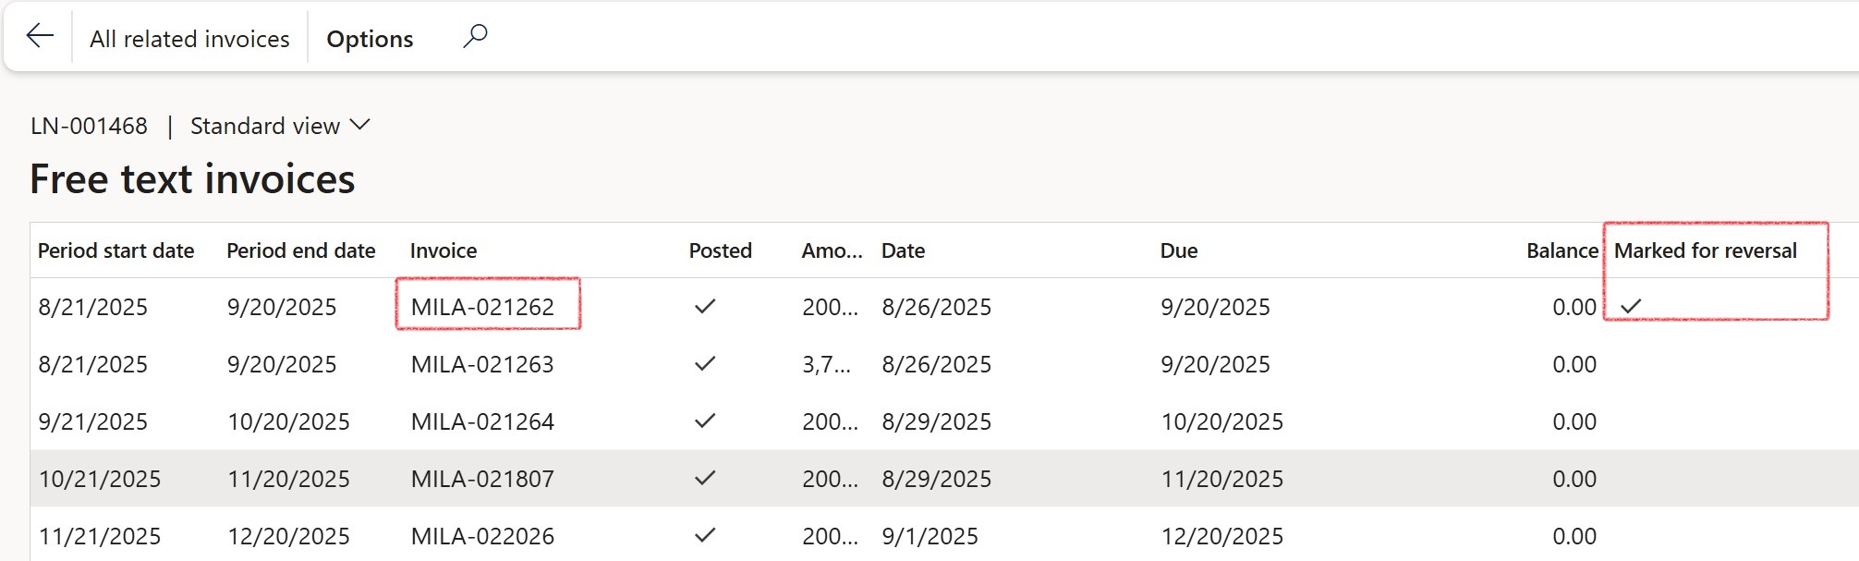Open invoice MILA-021262
This screenshot has width=1859, height=561.
pyautogui.click(x=484, y=307)
